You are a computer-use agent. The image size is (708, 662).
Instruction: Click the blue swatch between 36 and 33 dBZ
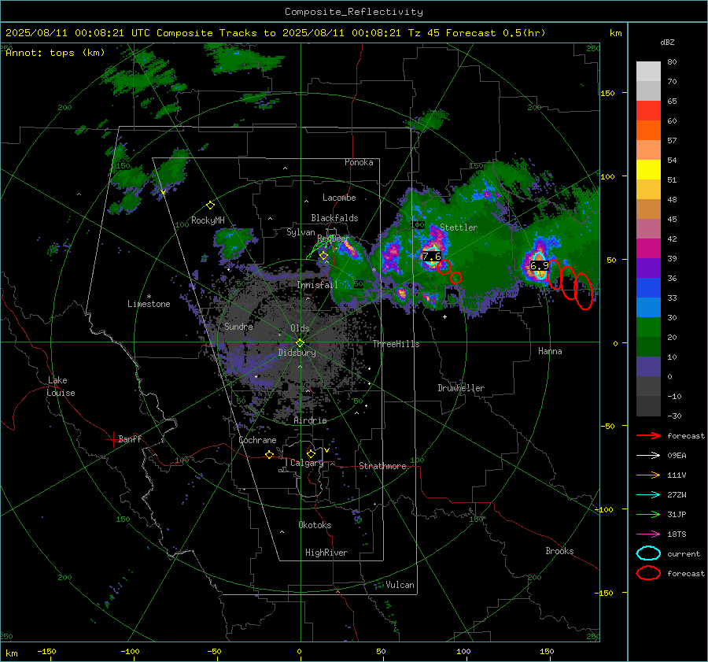pyautogui.click(x=648, y=288)
